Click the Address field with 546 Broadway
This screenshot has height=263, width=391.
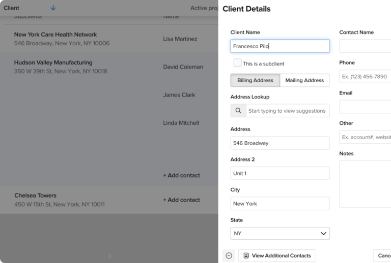click(280, 143)
